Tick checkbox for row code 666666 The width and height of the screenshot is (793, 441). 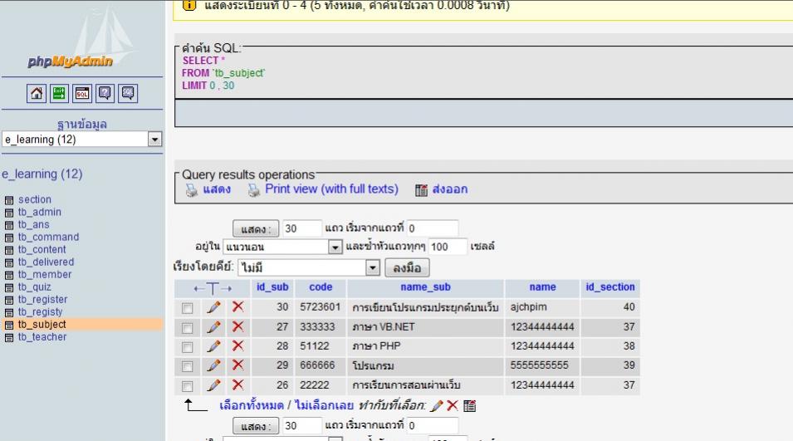tap(187, 366)
